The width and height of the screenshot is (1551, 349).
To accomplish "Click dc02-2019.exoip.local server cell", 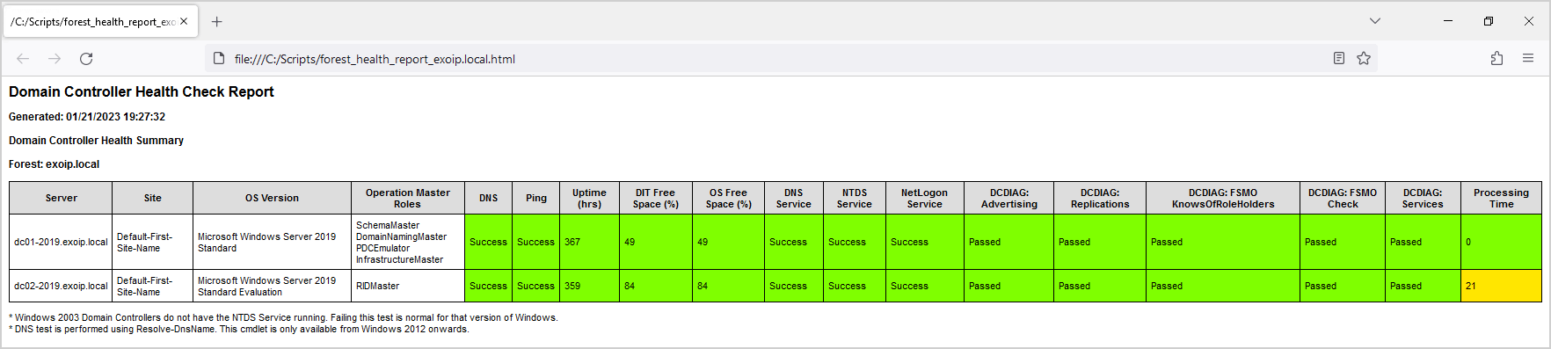I will point(61,286).
